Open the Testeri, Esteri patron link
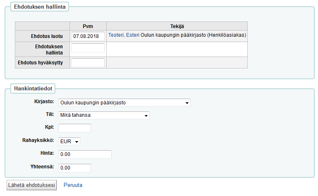Screen dimensions: 318x196 124,35
